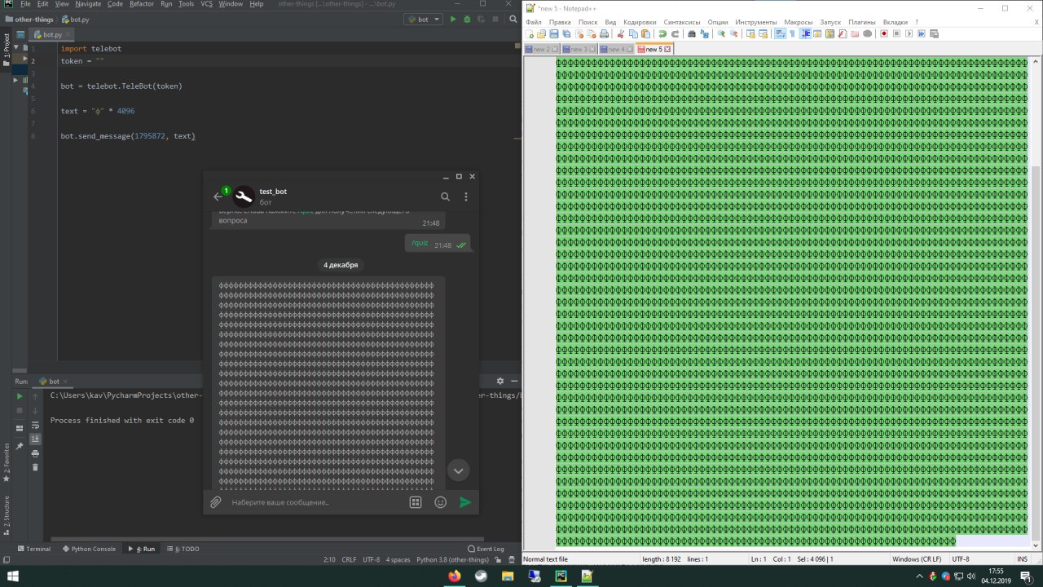Toggle scroll to end in Run console

pos(35,439)
